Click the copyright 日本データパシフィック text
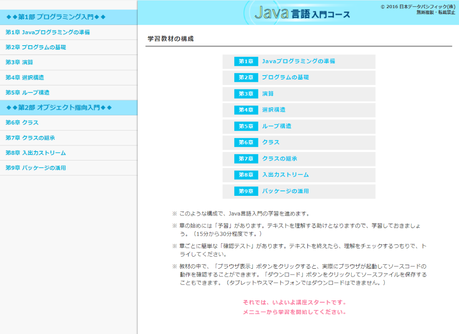The height and width of the screenshot is (334, 459). 418,7
